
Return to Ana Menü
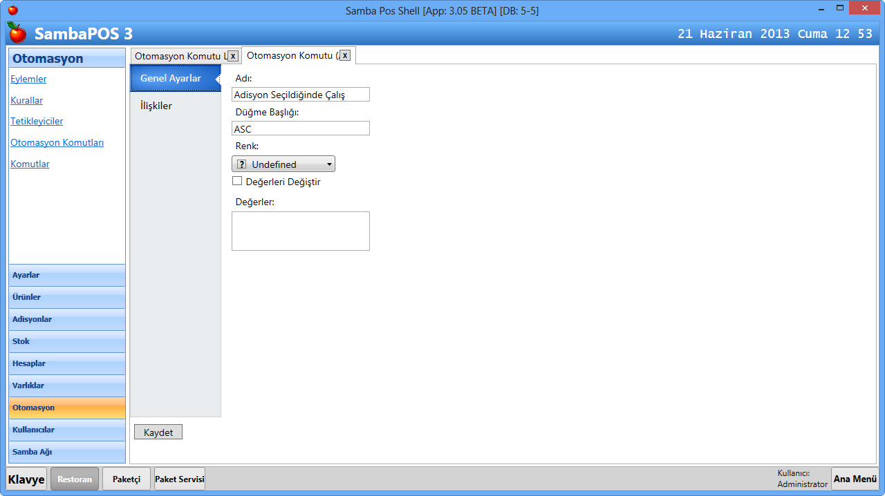pyautogui.click(x=855, y=479)
